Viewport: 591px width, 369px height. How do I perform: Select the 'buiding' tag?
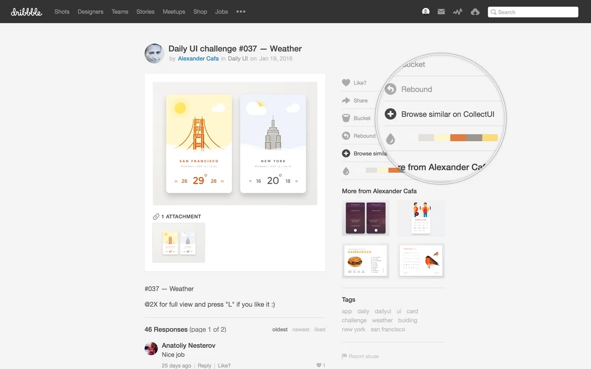407,320
